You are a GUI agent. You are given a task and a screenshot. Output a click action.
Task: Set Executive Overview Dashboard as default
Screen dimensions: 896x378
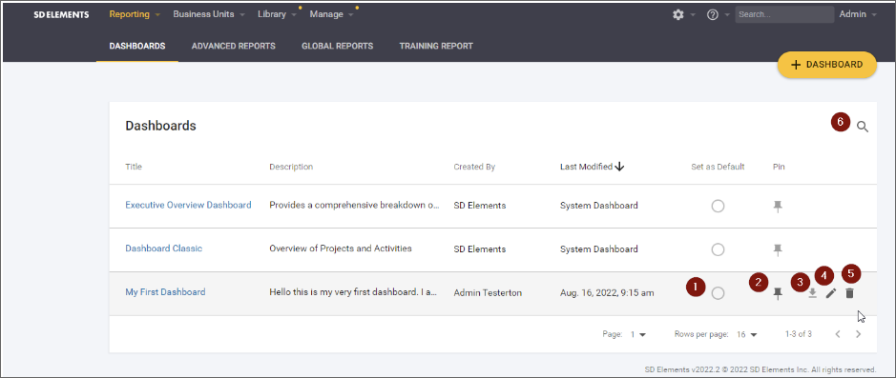719,207
